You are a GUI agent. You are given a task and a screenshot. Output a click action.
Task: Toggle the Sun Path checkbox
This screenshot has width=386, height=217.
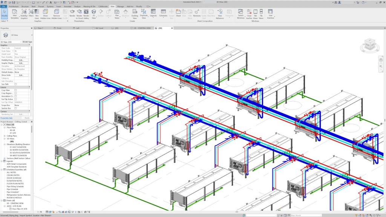[16, 84]
